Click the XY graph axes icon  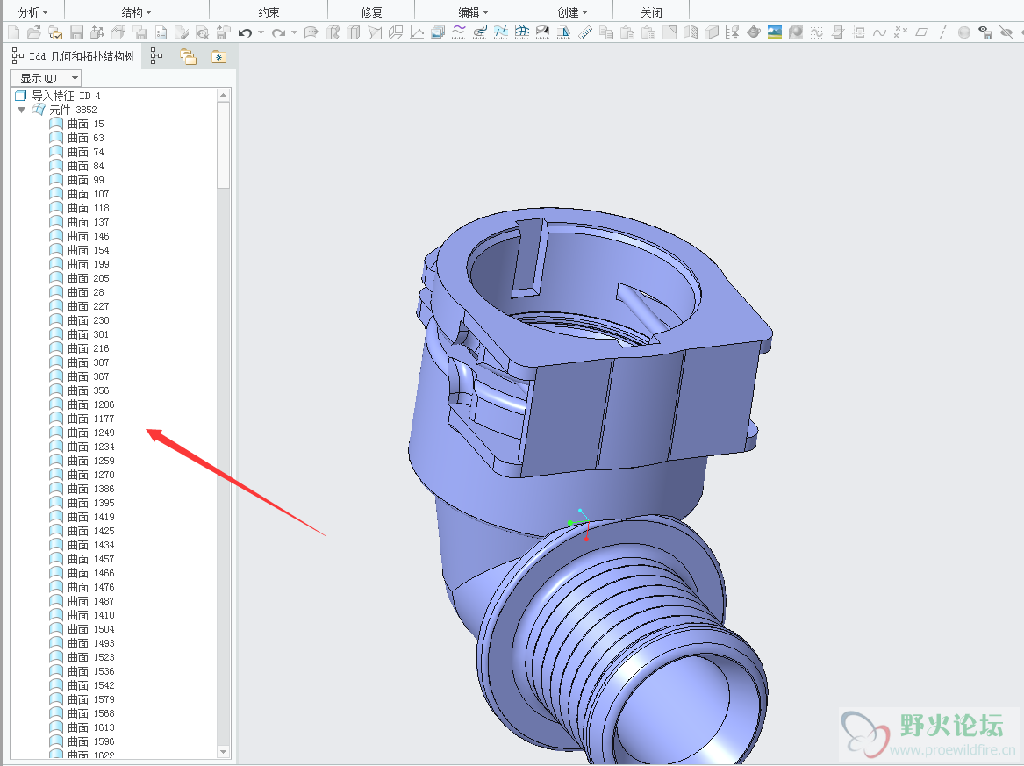417,32
